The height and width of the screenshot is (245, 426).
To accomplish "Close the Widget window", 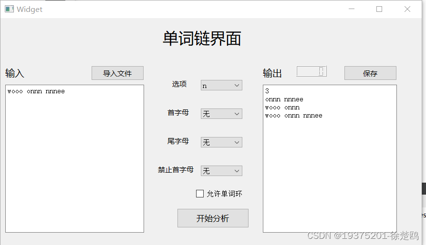I will (407, 9).
